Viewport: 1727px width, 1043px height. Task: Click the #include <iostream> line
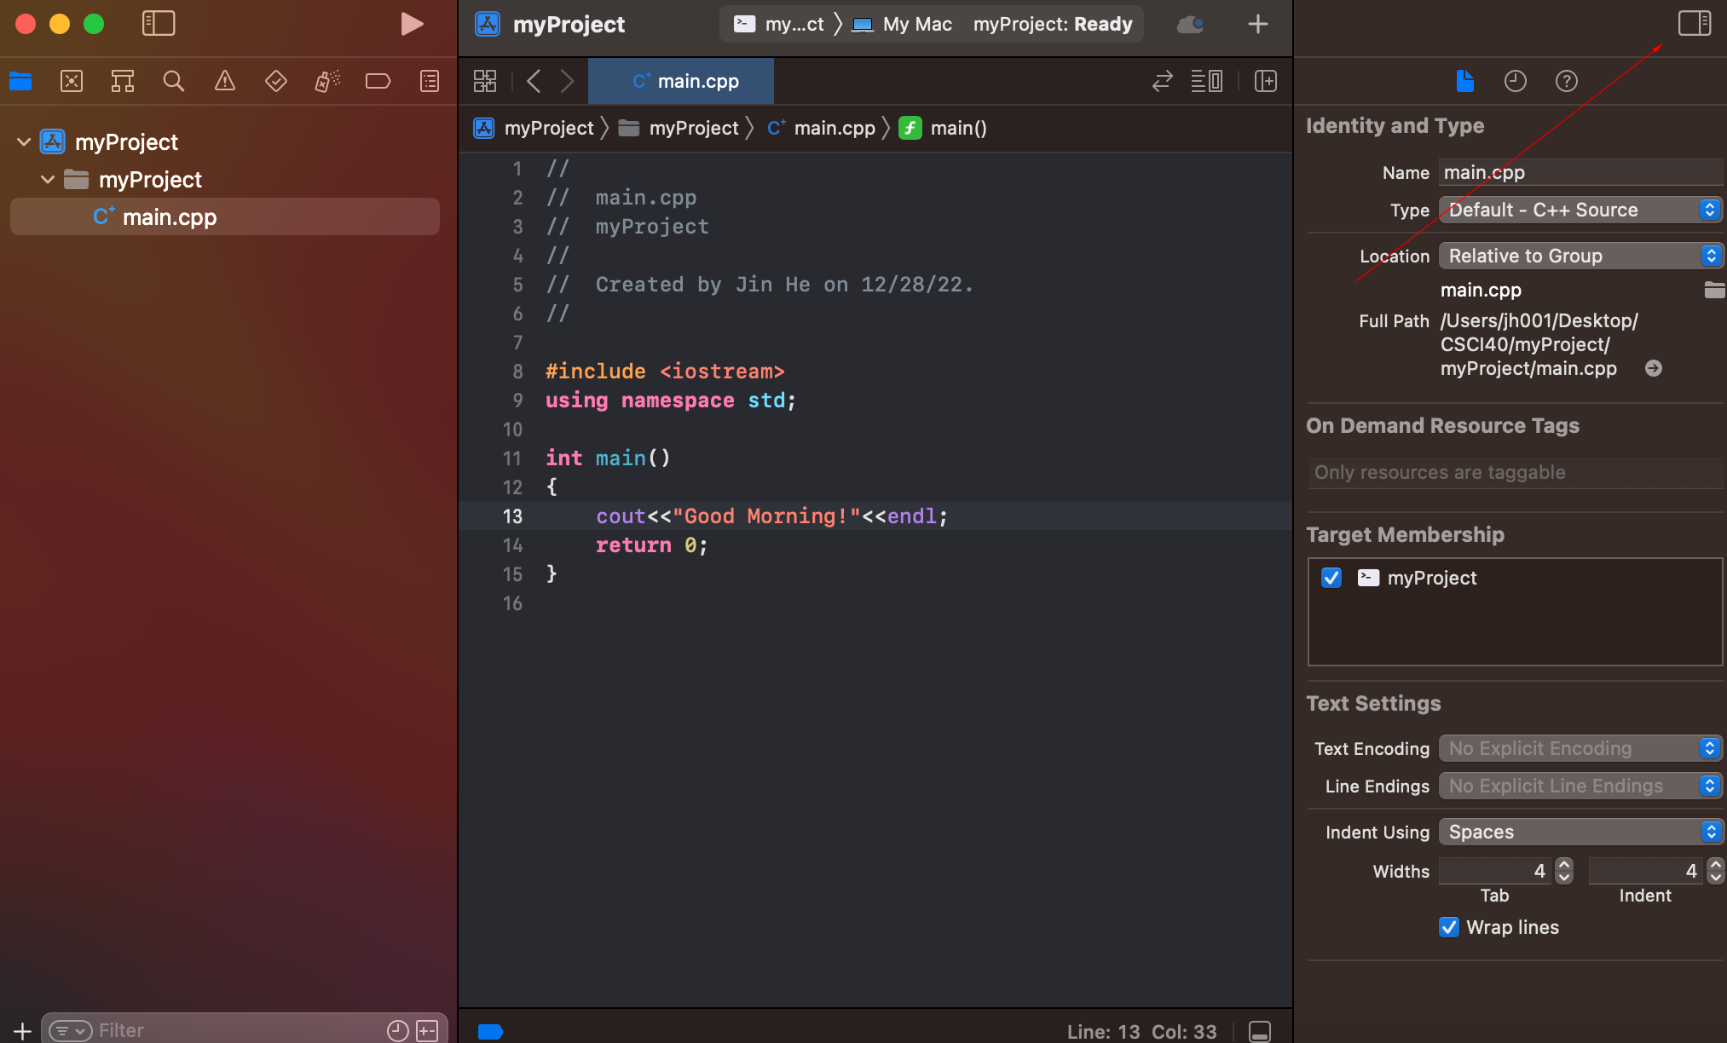pos(665,372)
